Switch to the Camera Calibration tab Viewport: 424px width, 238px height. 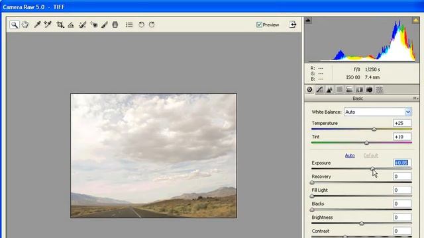tap(370, 90)
